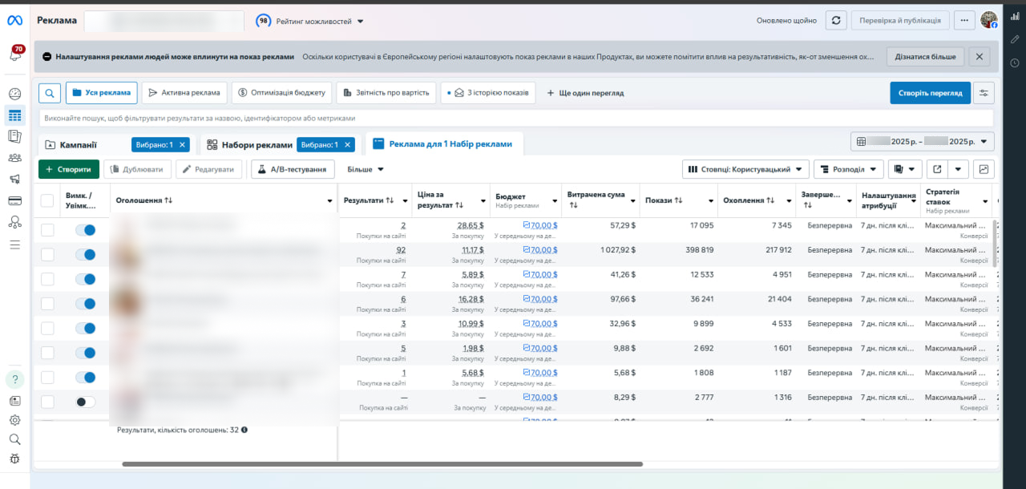Expand the export options arrow
1026x489 pixels.
pos(959,169)
